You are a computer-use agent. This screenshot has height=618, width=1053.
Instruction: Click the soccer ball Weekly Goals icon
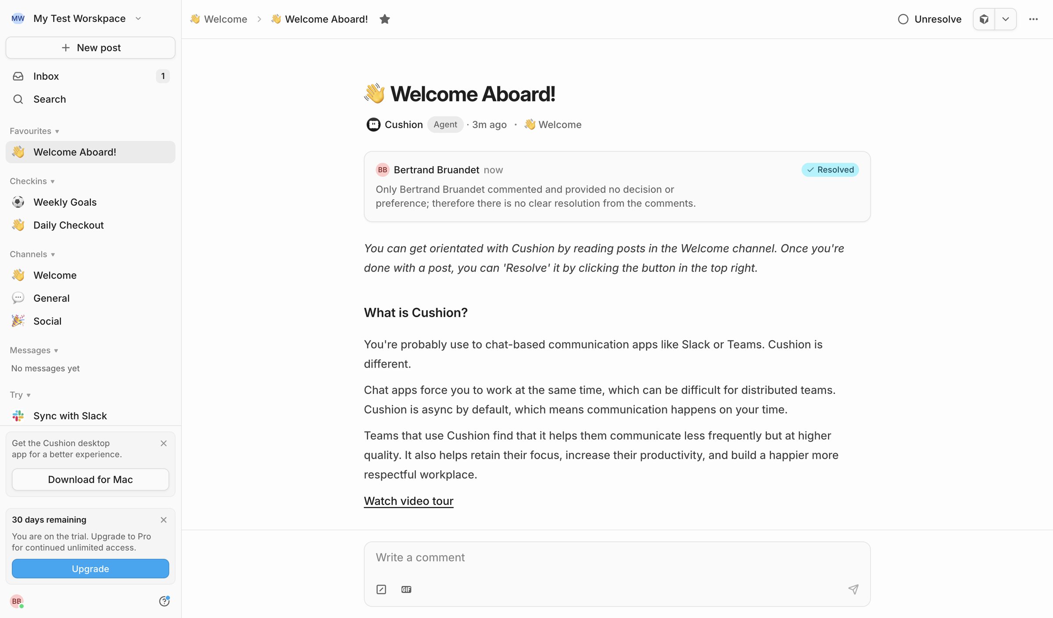pos(18,202)
